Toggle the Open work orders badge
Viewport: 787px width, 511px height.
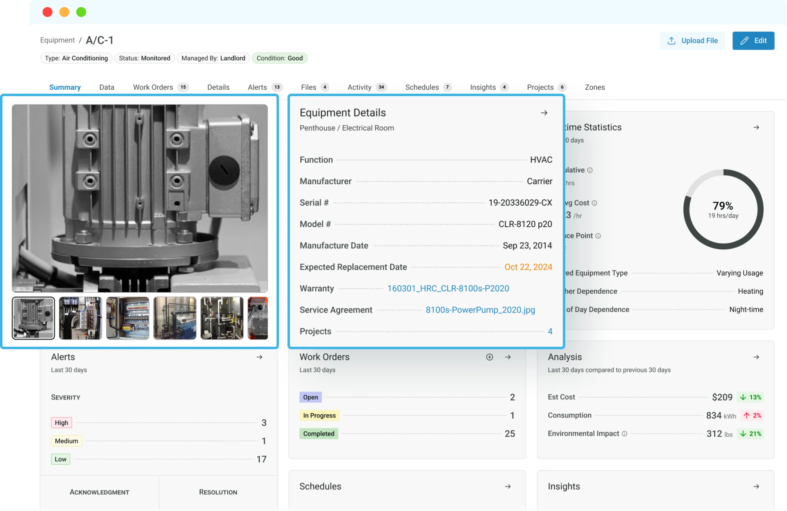point(310,397)
